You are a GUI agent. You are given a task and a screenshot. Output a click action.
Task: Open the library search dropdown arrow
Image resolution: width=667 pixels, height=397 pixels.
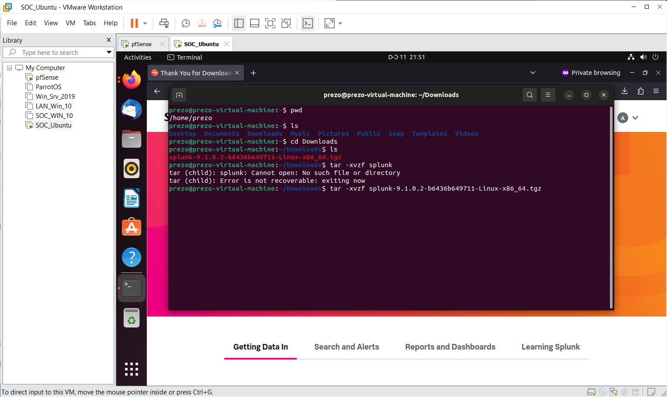(x=109, y=52)
